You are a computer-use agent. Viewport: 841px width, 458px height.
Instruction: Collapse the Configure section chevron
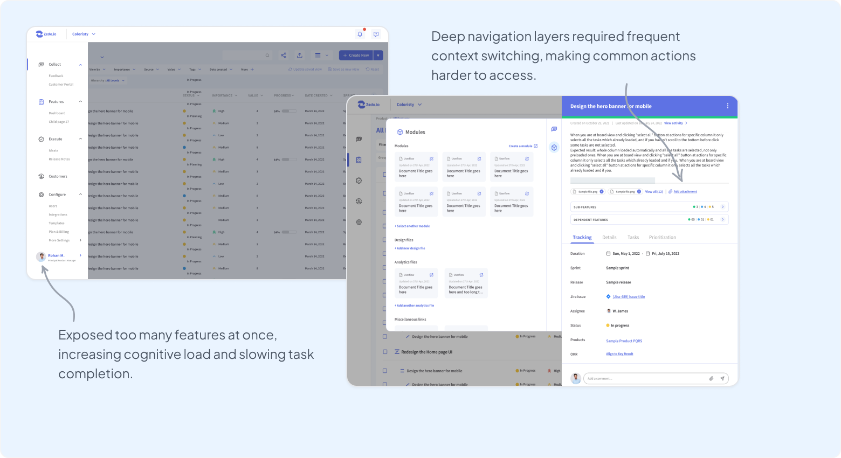(81, 195)
